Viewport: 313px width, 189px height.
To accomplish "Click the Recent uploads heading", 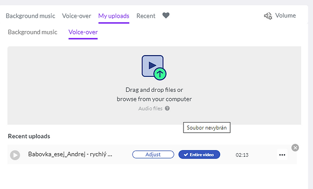I will tap(29, 137).
